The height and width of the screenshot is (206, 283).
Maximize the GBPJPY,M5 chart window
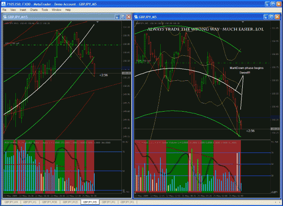(x=272, y=17)
